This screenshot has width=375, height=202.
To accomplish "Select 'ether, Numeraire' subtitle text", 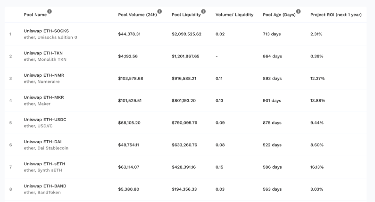I will [x=42, y=81].
